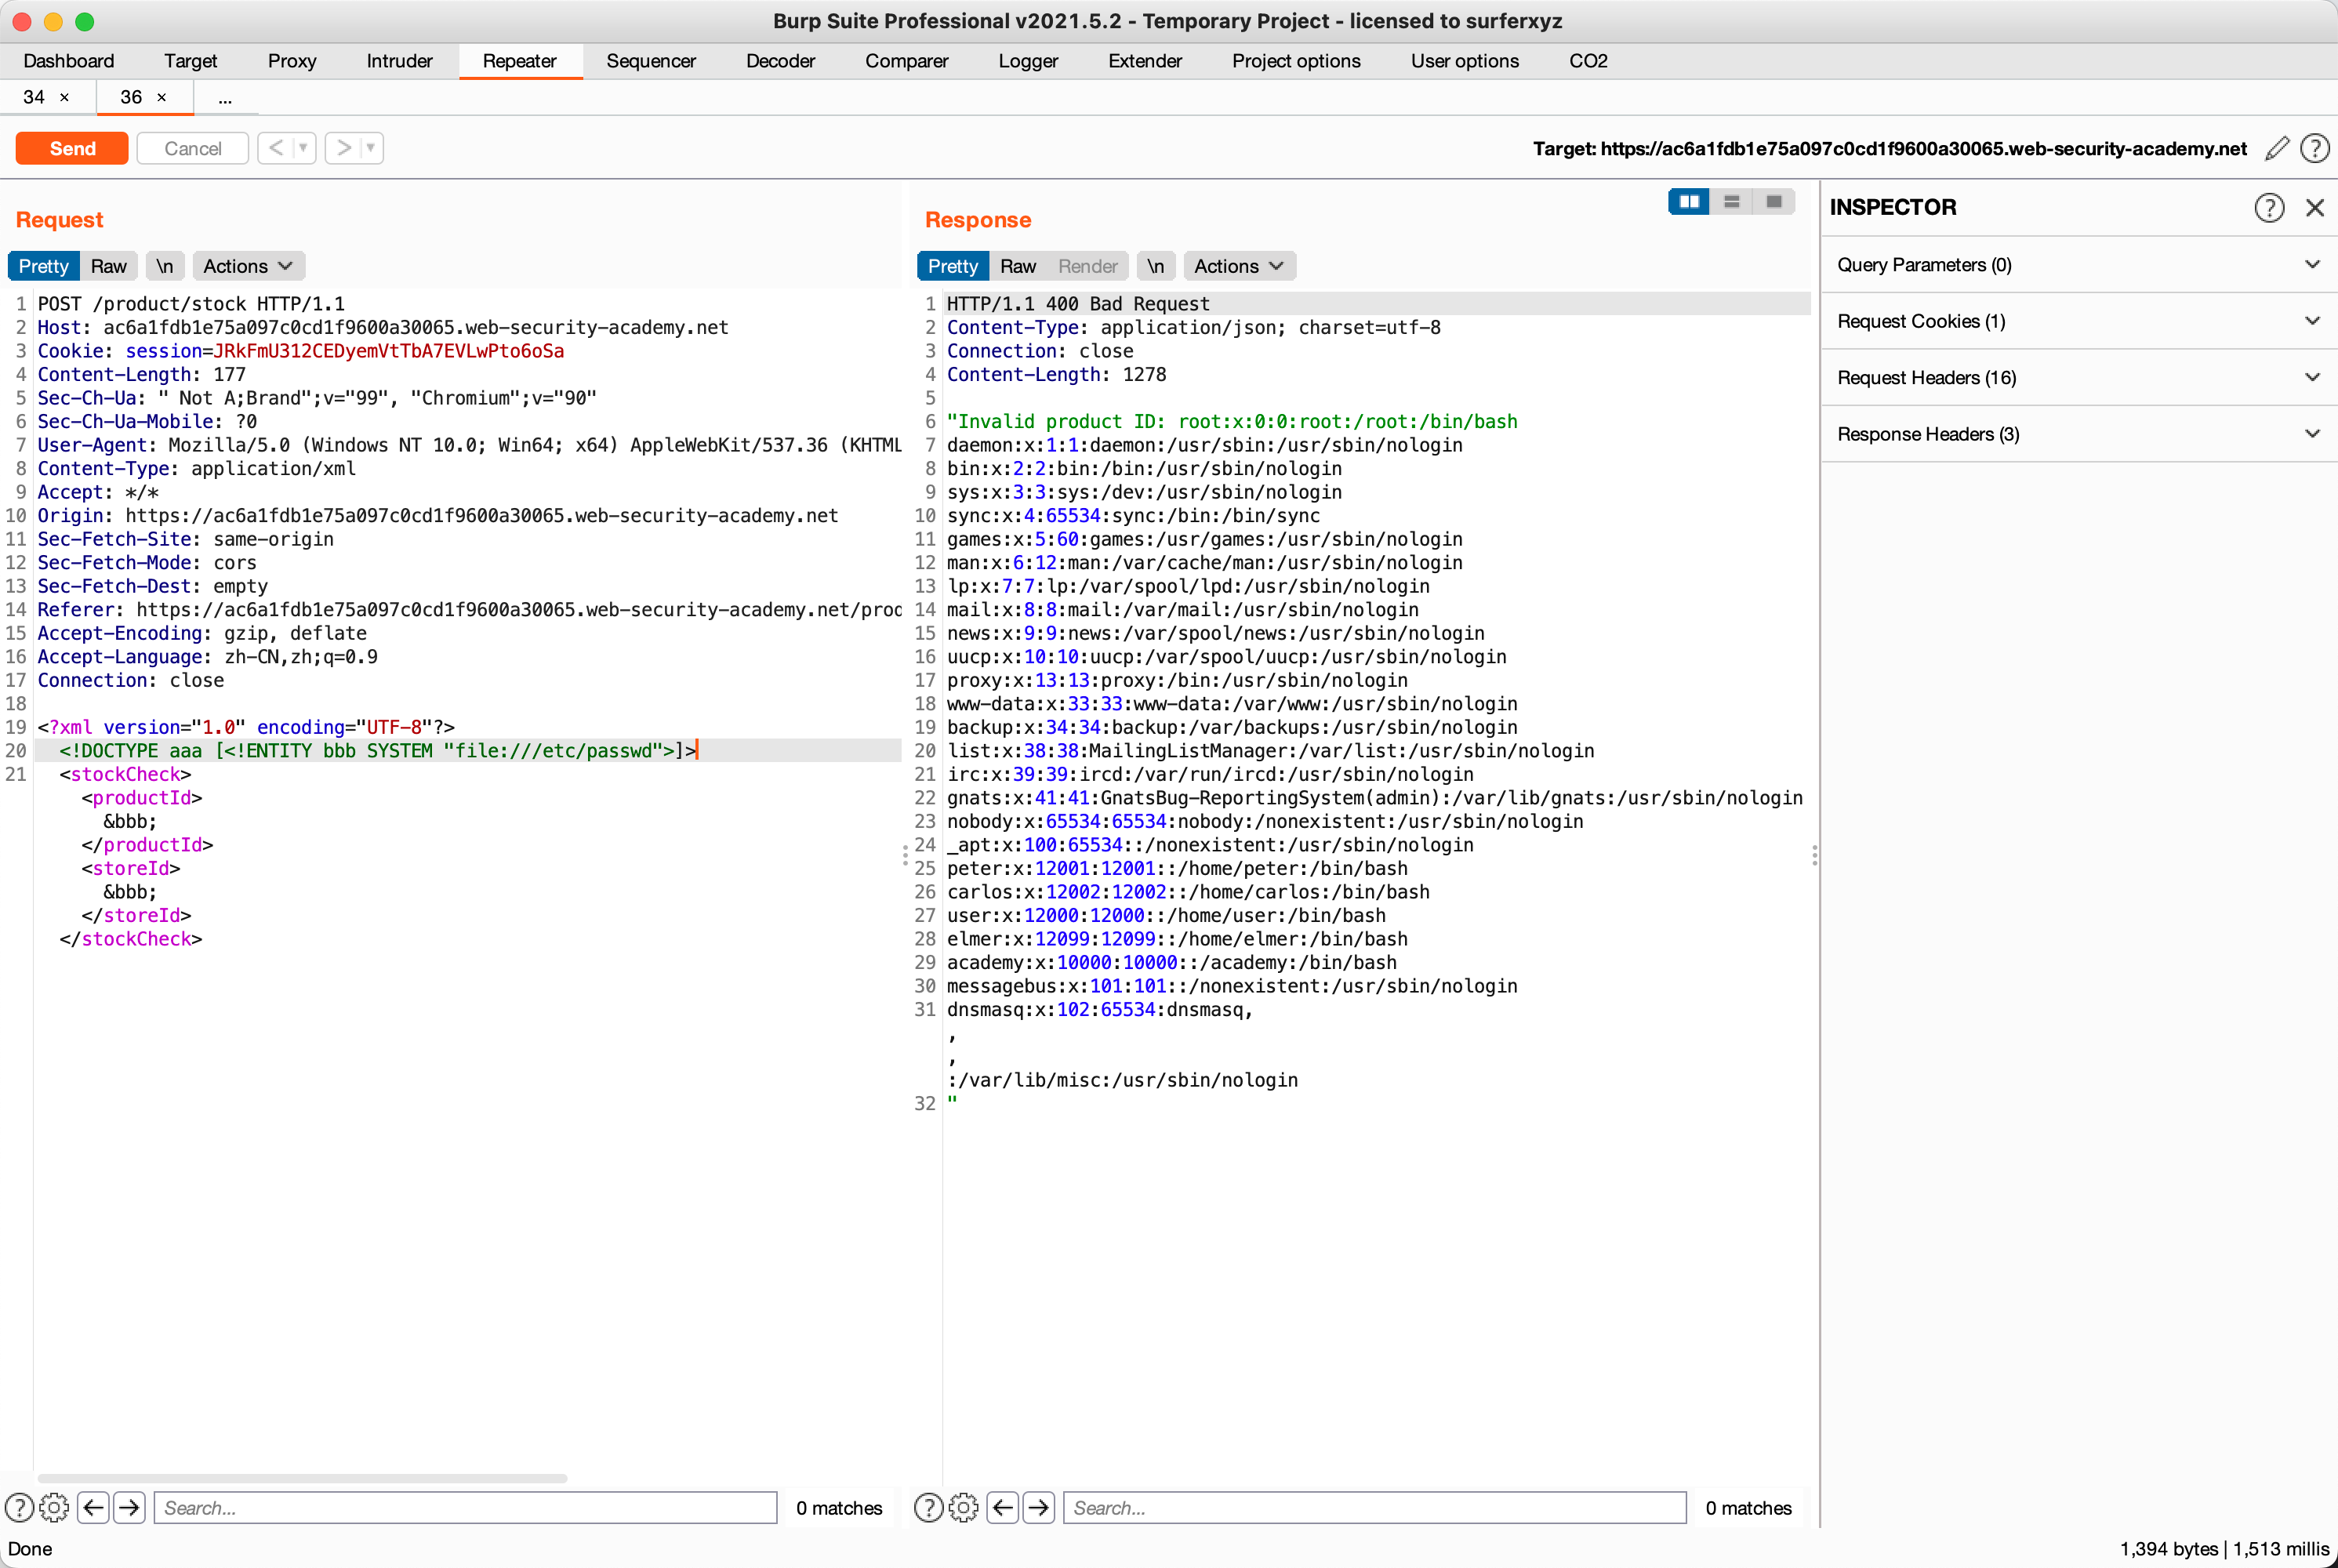Open the Extender tab
The width and height of the screenshot is (2338, 1568).
tap(1145, 61)
